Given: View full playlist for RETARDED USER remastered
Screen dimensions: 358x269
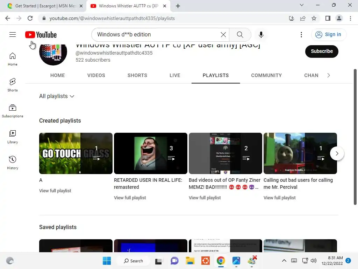Looking at the screenshot, I should click(x=130, y=198).
